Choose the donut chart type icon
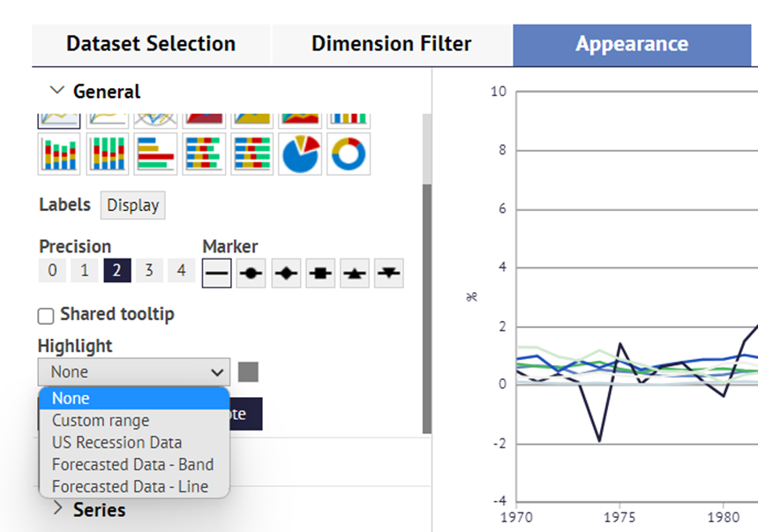 (349, 154)
